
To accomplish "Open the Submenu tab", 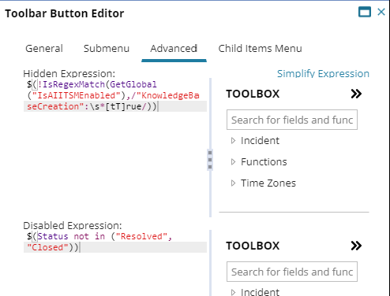I will 107,49.
